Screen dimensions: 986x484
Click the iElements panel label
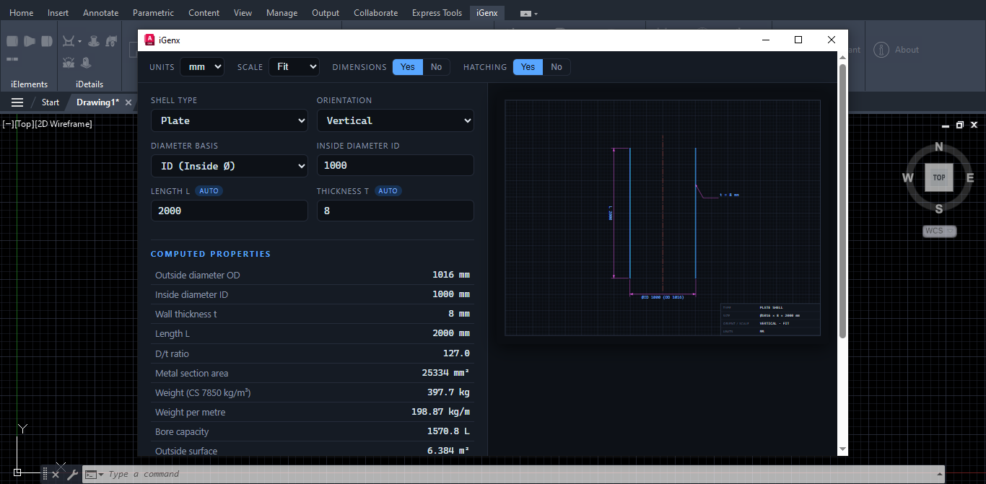(30, 84)
